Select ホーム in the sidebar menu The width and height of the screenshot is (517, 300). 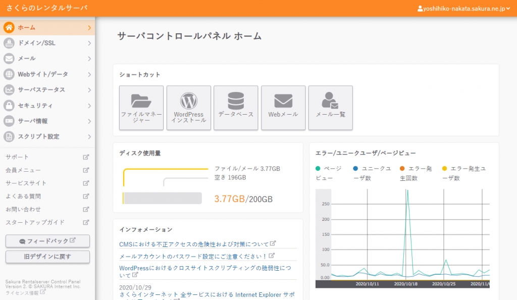[x=47, y=27]
